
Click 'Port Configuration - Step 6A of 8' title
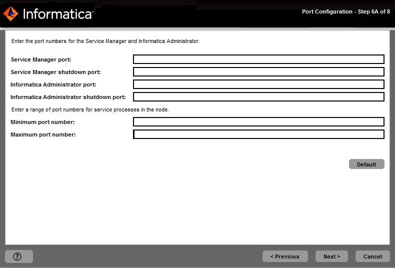[346, 11]
